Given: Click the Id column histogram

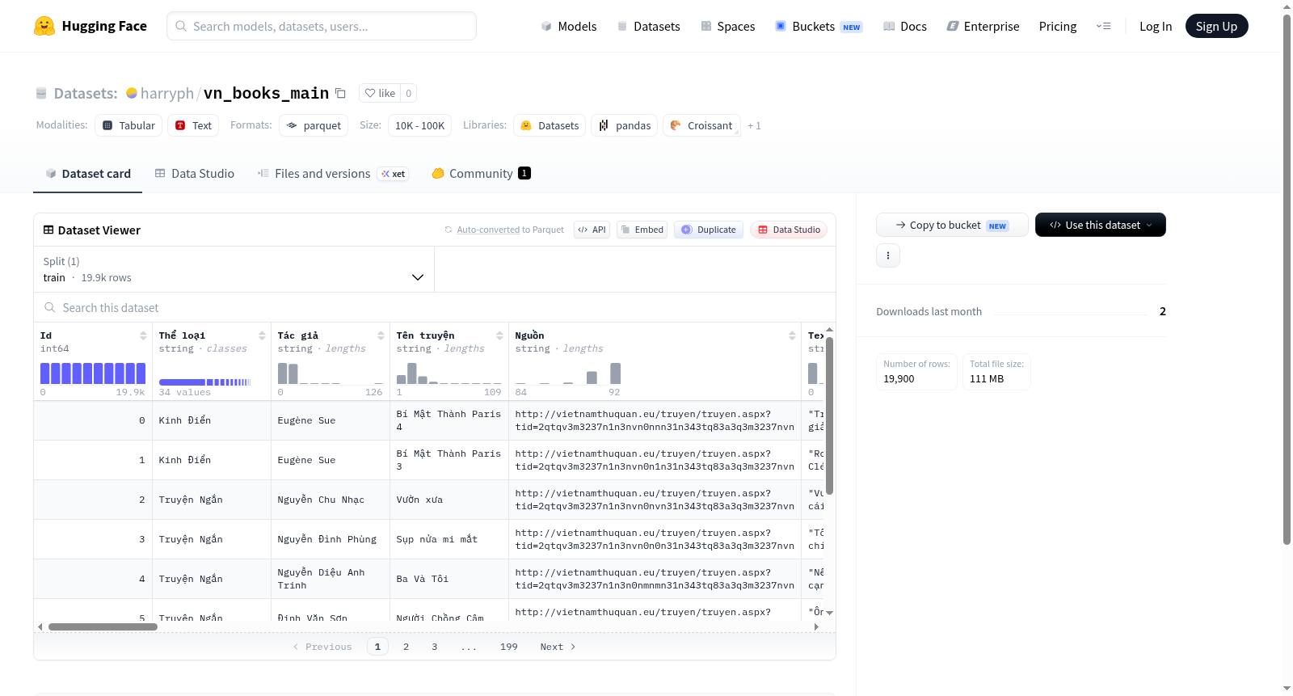Looking at the screenshot, I should (93, 373).
